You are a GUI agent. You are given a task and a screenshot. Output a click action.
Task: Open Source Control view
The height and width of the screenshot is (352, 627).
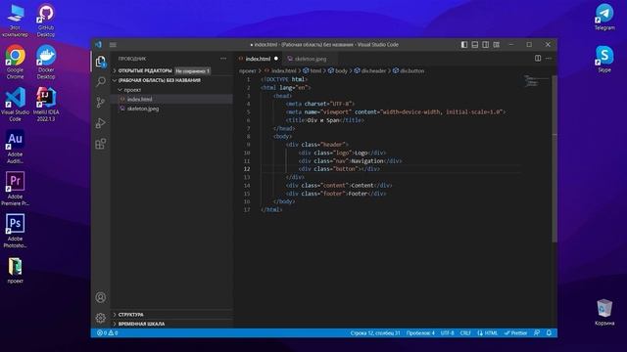pyautogui.click(x=101, y=102)
